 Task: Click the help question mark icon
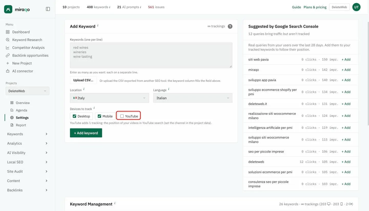[x=230, y=26]
